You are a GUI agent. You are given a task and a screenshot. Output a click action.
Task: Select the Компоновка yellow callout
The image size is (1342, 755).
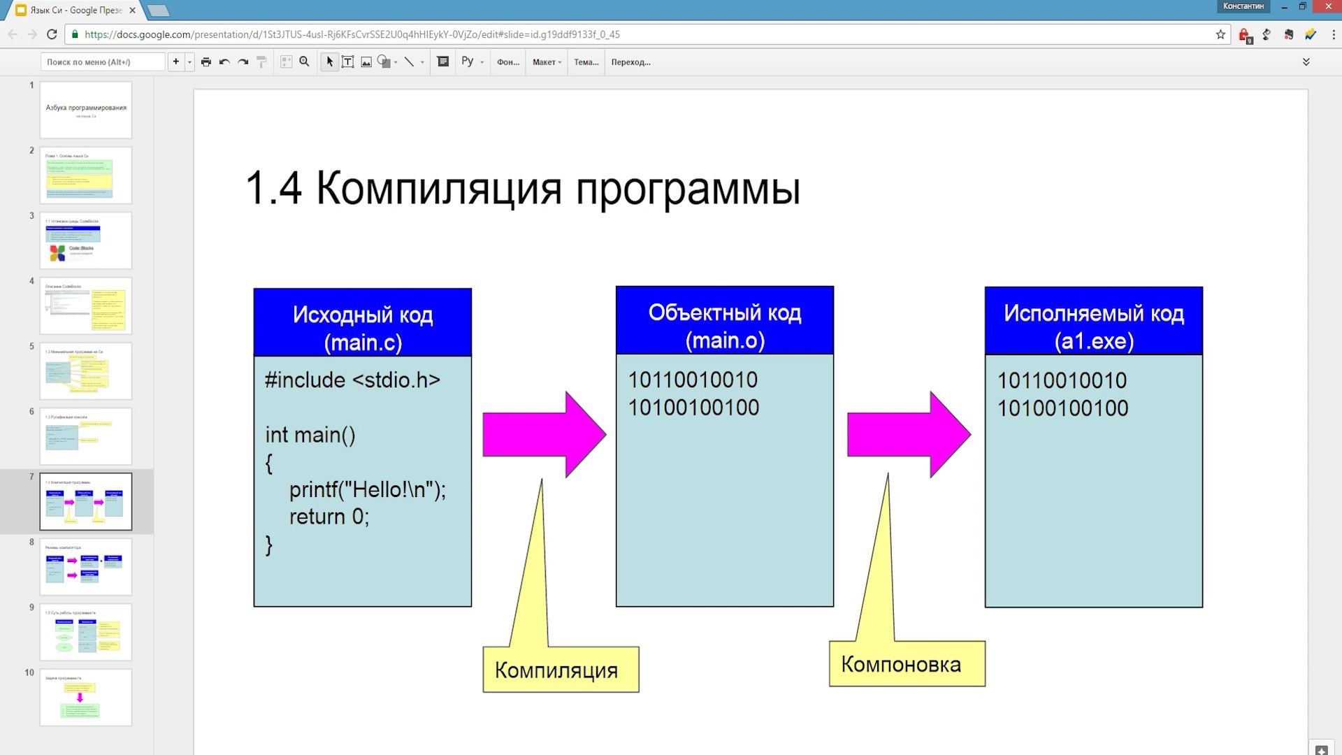907,663
